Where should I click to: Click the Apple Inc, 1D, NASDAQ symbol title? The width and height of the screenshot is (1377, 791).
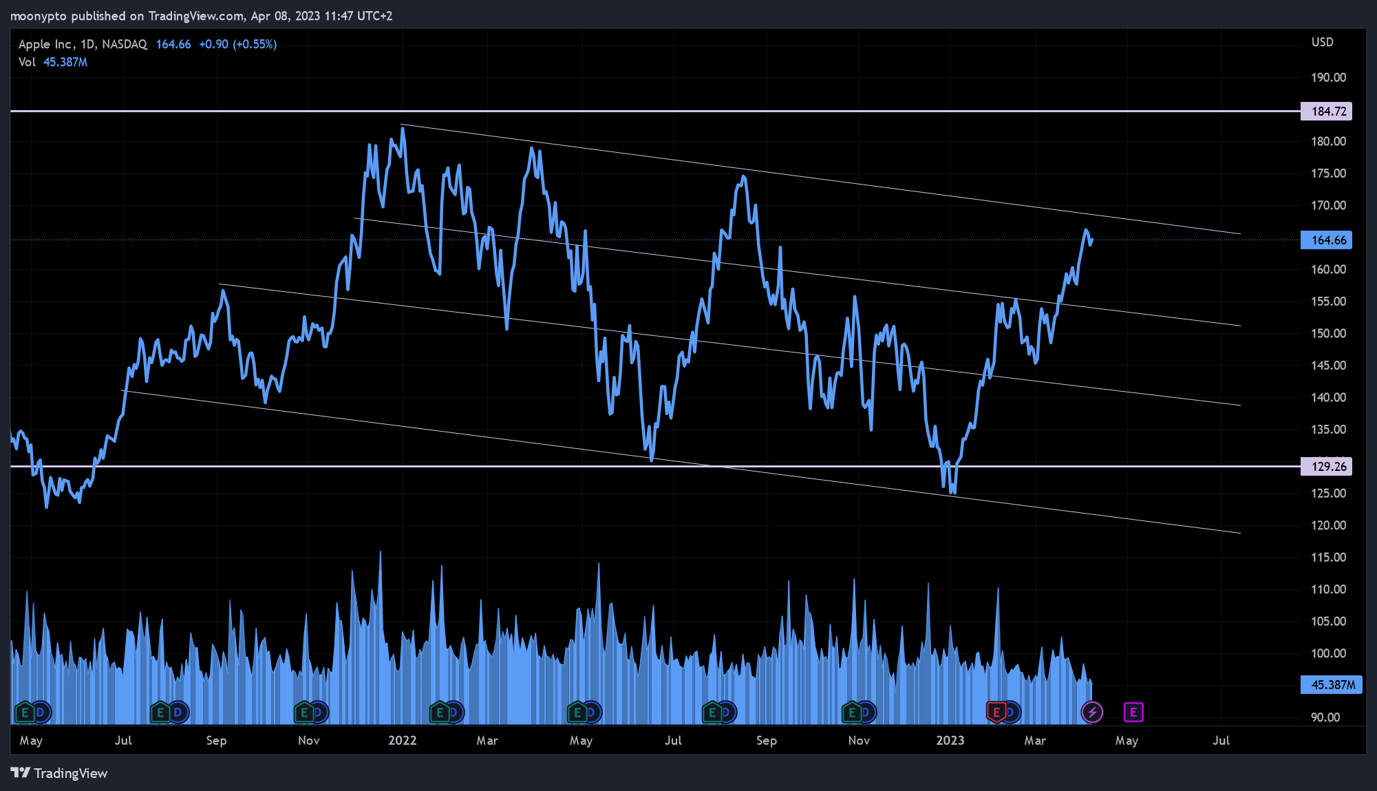tap(83, 44)
